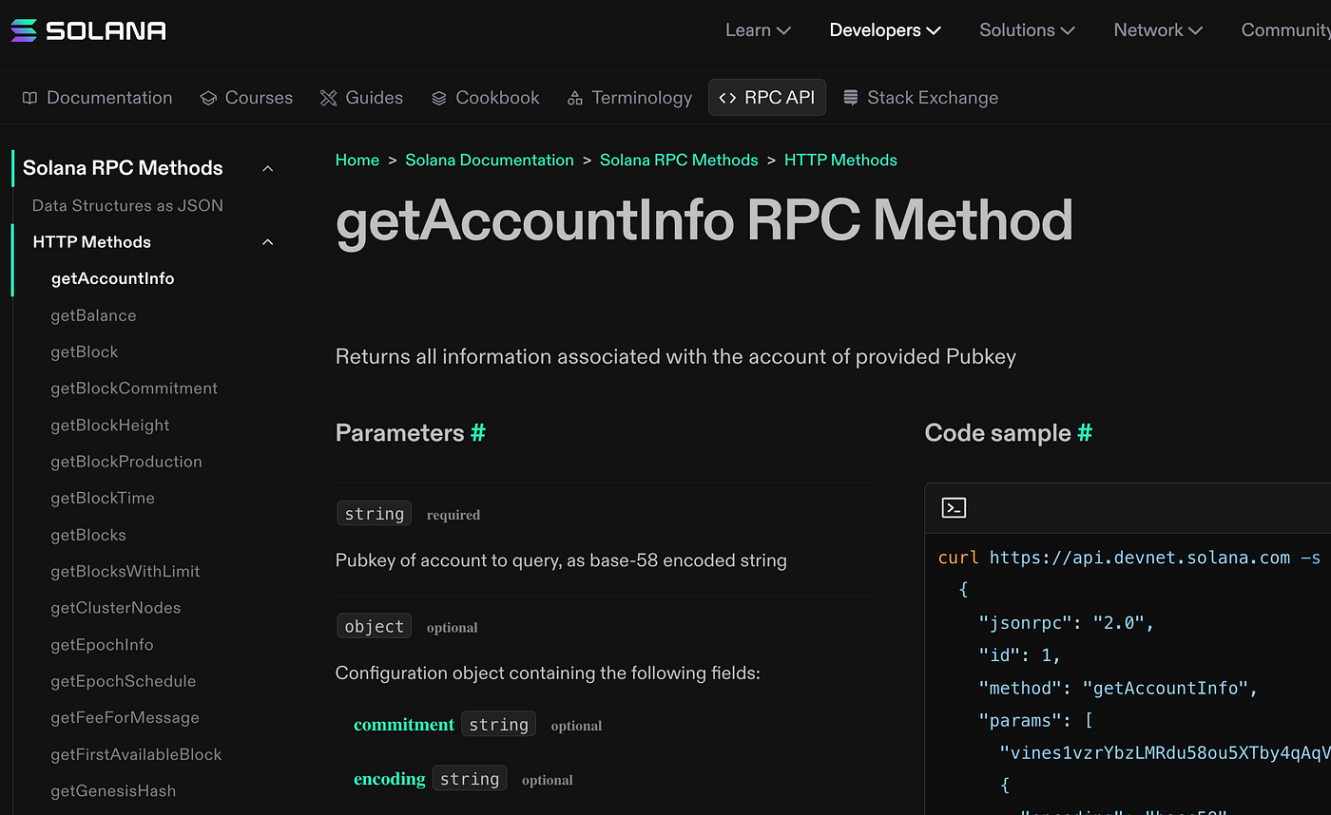Select getBlockCommitment in the sidebar
This screenshot has width=1331, height=815.
134,389
